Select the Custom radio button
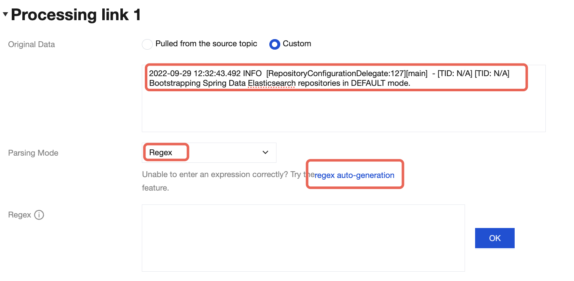This screenshot has width=574, height=281. 274,44
